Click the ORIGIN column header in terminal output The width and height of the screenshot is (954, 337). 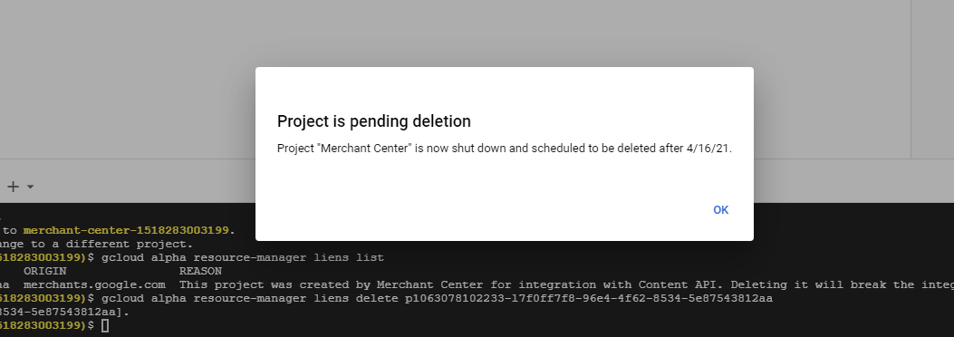pos(44,271)
